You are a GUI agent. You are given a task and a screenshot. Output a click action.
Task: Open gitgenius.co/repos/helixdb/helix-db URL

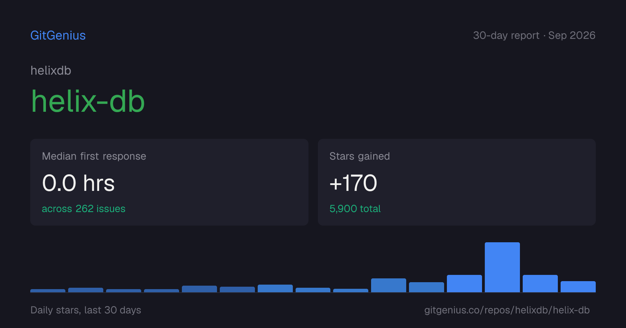(x=507, y=310)
